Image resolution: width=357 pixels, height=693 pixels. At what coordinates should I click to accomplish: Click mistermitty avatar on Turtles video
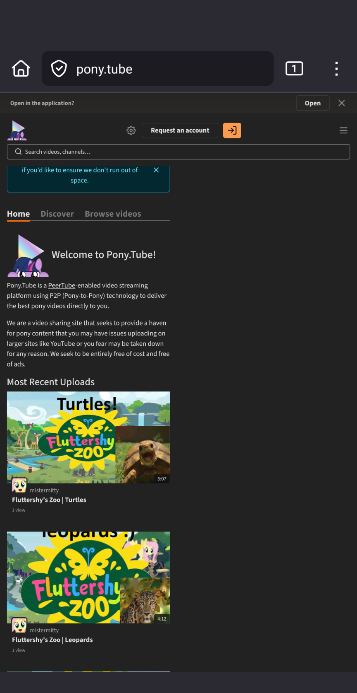pyautogui.click(x=19, y=485)
